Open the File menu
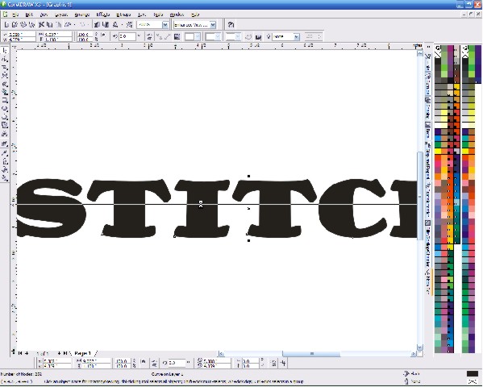This screenshot has height=387, width=483. [15, 15]
